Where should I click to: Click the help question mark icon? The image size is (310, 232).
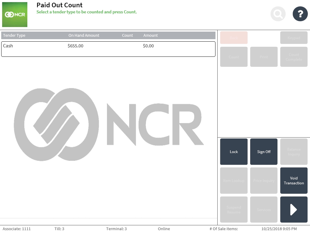pos(300,14)
